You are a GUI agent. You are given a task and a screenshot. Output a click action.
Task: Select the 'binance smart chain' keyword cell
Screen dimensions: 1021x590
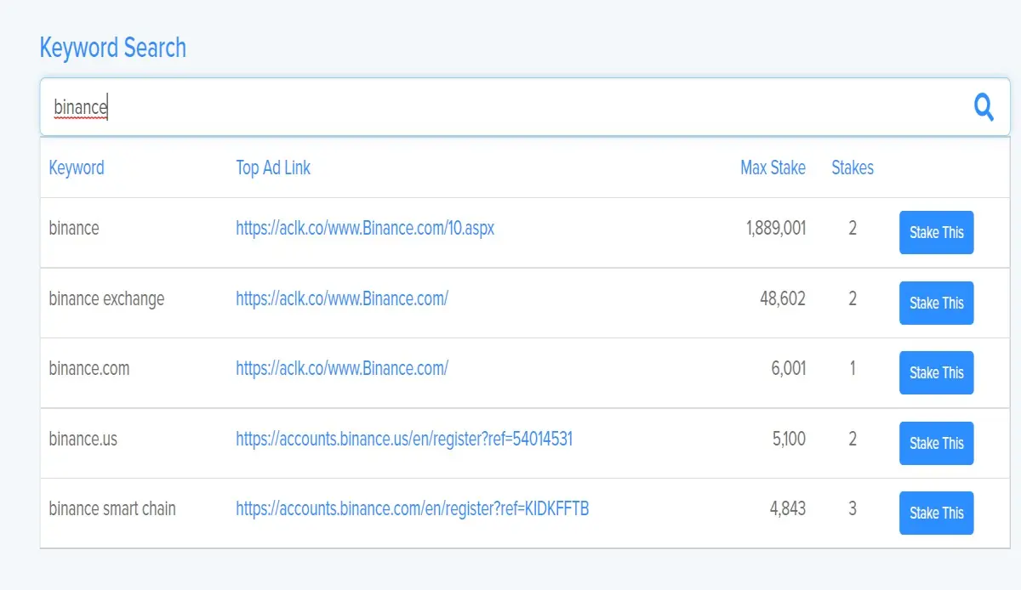pos(112,508)
